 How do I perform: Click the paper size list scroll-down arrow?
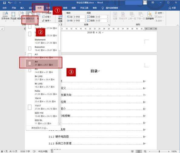click(x=59, y=124)
